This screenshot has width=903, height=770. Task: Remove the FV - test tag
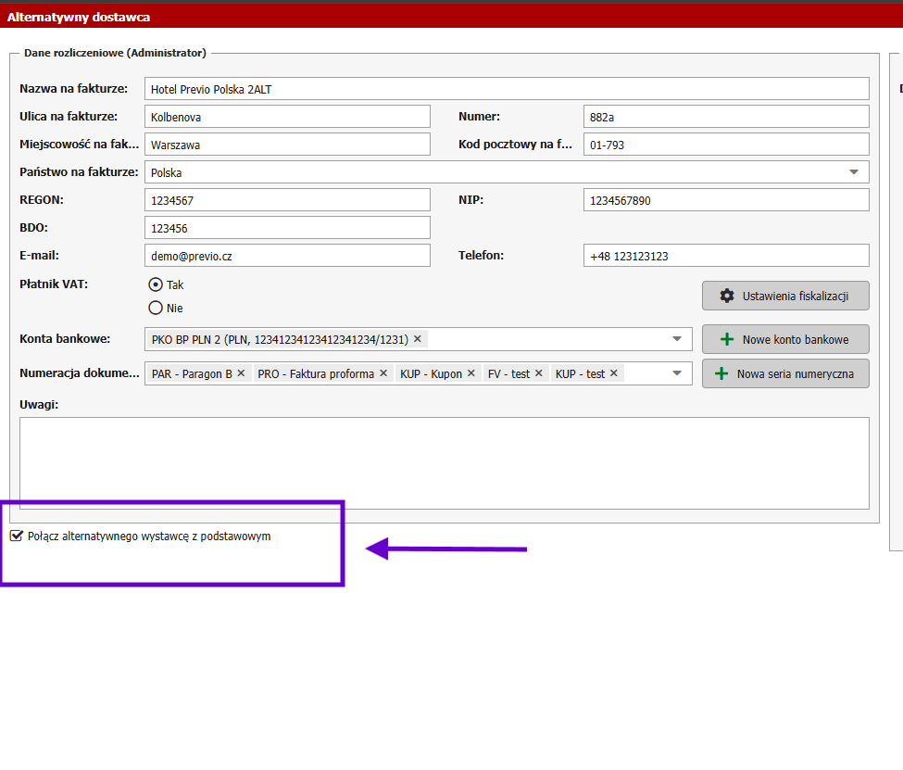pos(539,373)
